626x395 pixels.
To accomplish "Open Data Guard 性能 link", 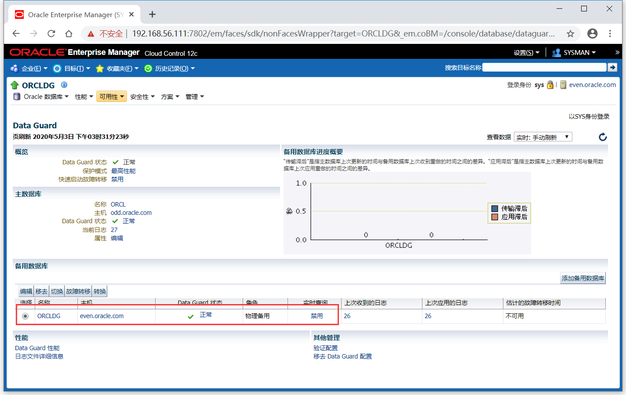I will click(x=37, y=348).
